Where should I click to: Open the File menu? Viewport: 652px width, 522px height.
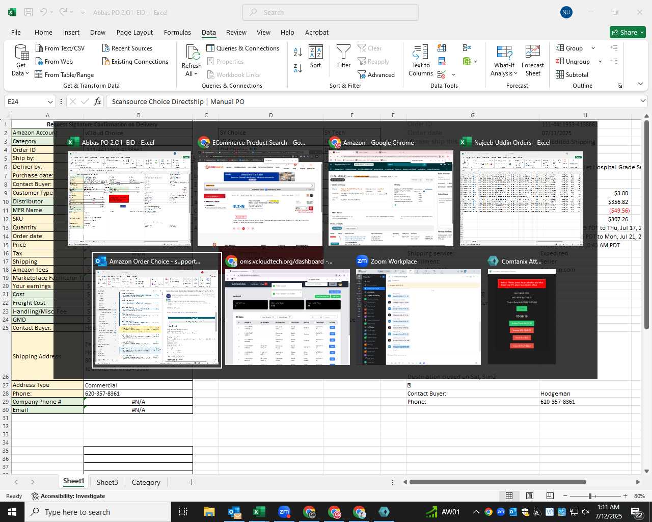click(16, 32)
